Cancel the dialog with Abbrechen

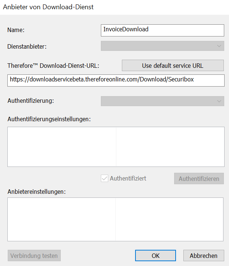pyautogui.click(x=203, y=256)
